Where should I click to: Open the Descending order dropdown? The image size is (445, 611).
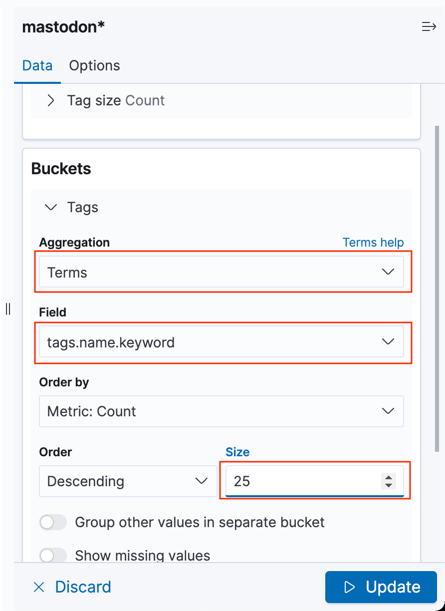pos(128,481)
